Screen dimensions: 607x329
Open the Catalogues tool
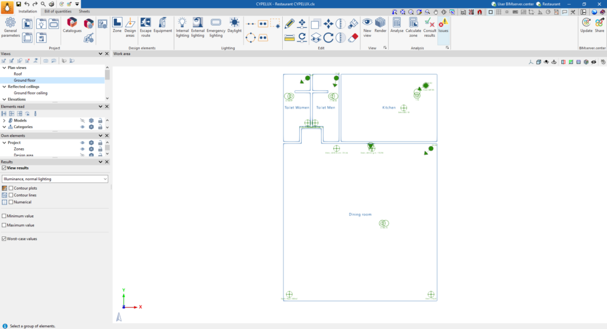point(72,27)
